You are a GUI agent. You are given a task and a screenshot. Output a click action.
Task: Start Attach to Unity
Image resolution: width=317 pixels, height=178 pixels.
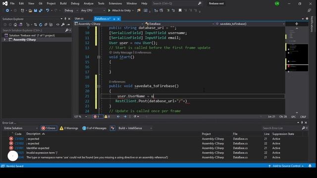(x=119, y=10)
